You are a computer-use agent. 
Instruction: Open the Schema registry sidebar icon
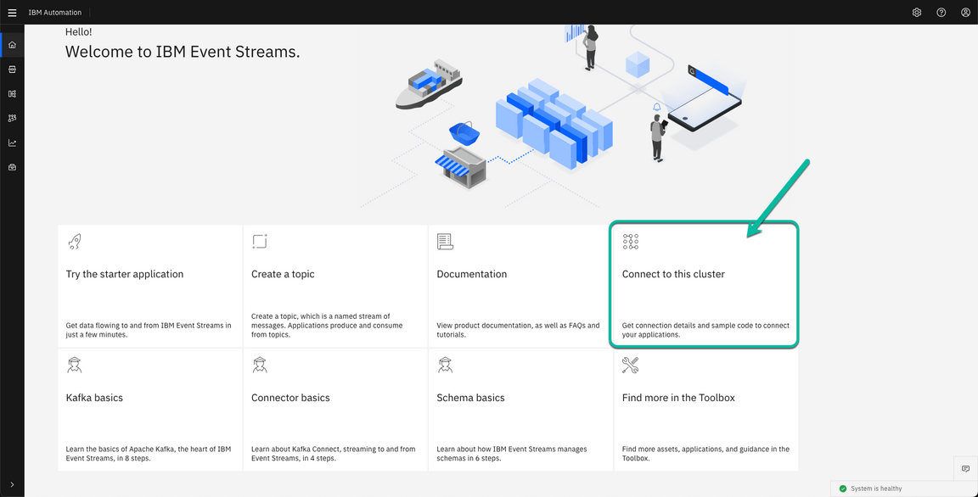coord(11,93)
